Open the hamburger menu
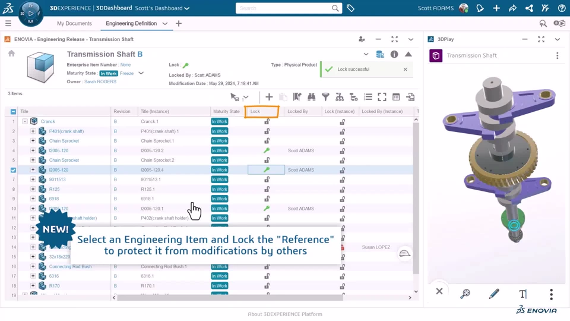Image resolution: width=570 pixels, height=321 pixels. pos(8,24)
